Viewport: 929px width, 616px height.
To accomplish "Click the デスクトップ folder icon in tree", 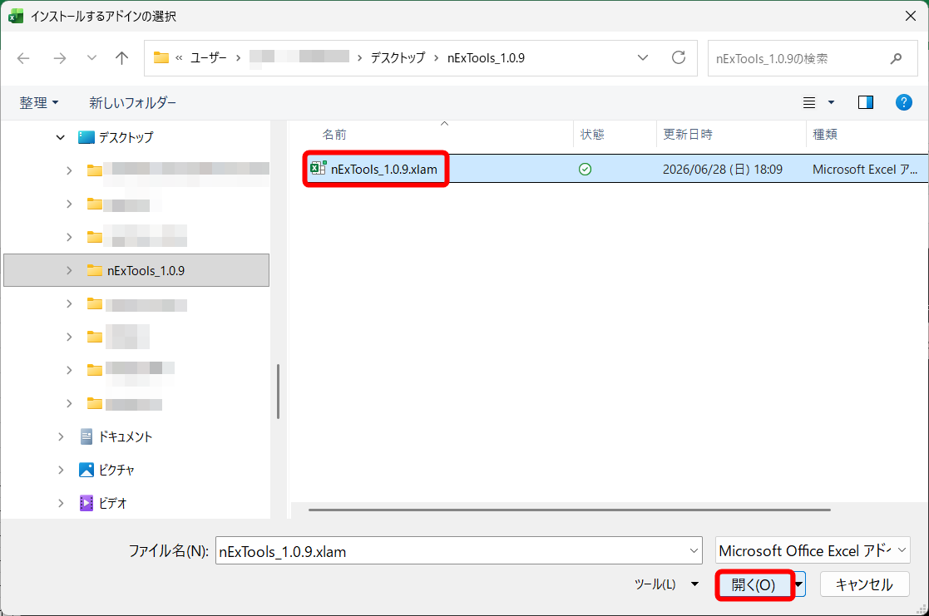I will (86, 137).
